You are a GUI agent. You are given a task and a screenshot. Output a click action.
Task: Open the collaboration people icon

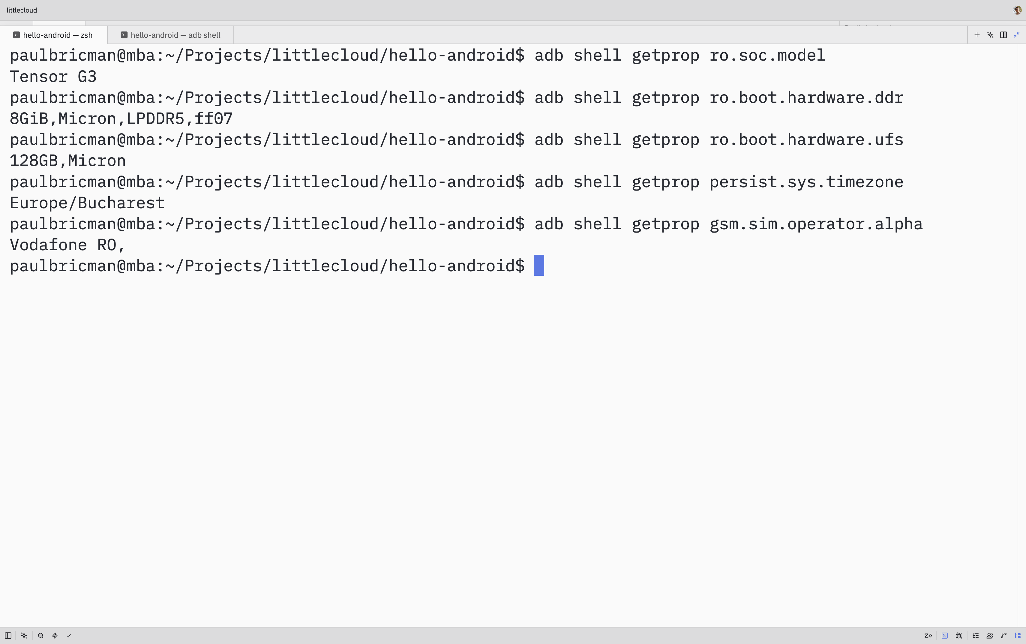pyautogui.click(x=990, y=636)
